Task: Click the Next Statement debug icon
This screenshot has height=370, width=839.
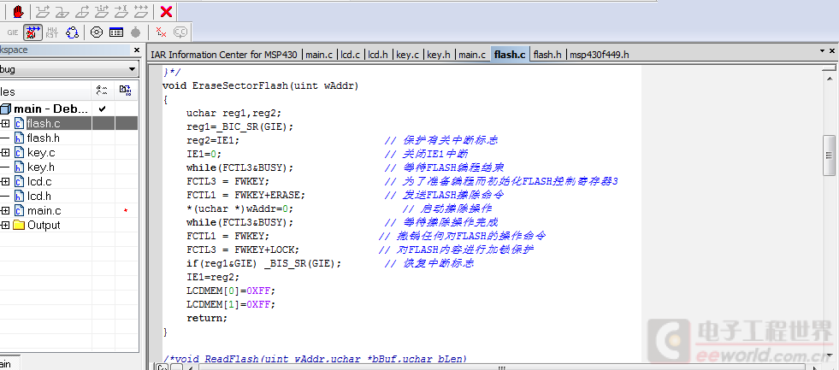Action: click(102, 11)
